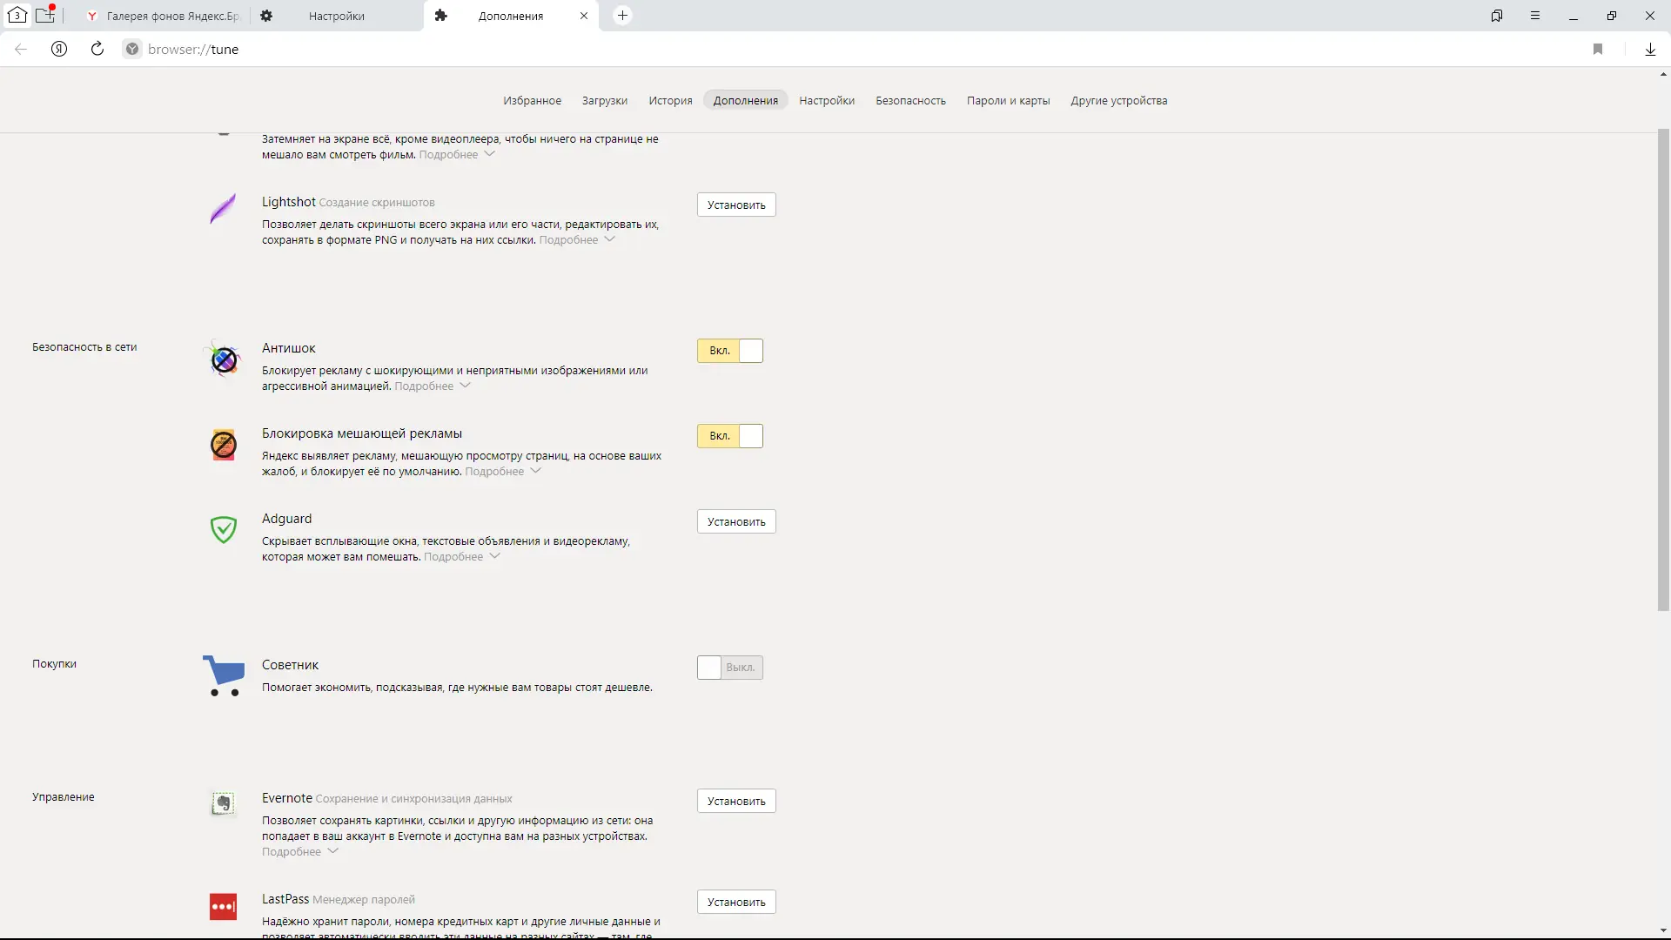Click the Evernote elephant icon
Image resolution: width=1671 pixels, height=940 pixels.
[224, 802]
